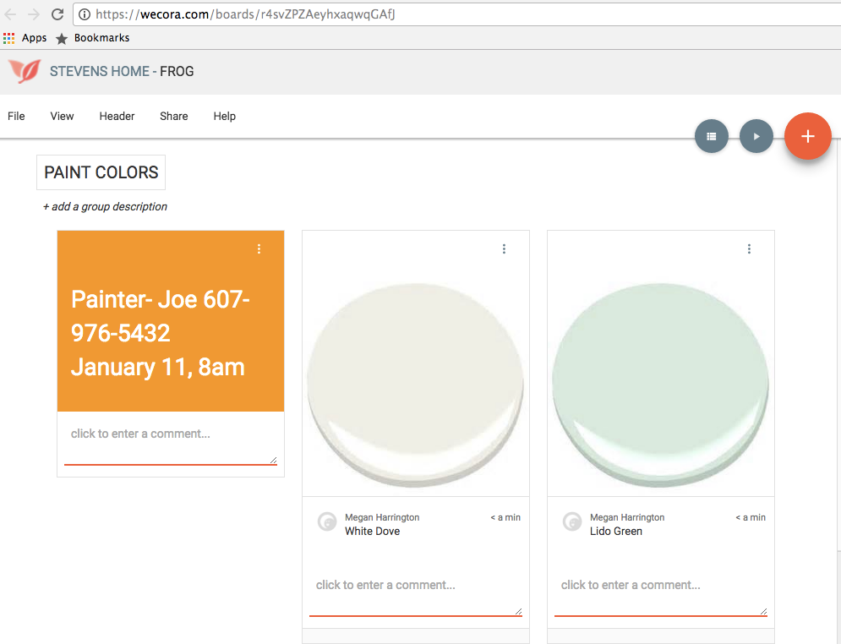
Task: Select the Lido Green paint swatch image
Action: (661, 385)
